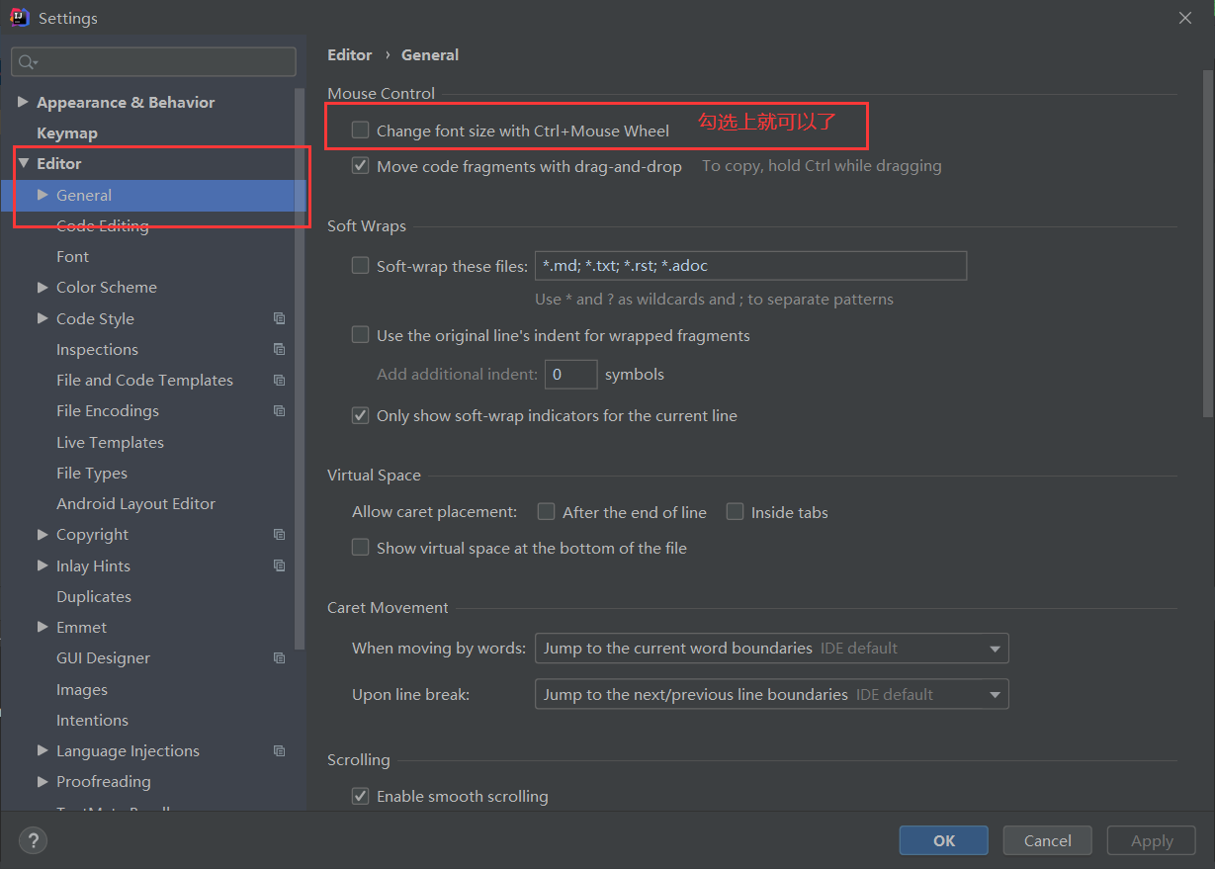Open the Code Editing settings page
The image size is (1215, 869).
103,225
